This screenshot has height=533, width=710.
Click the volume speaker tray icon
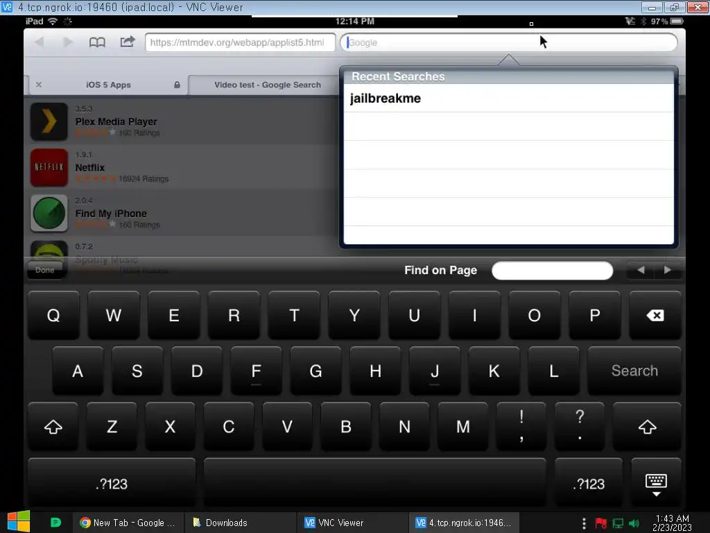pyautogui.click(x=634, y=523)
